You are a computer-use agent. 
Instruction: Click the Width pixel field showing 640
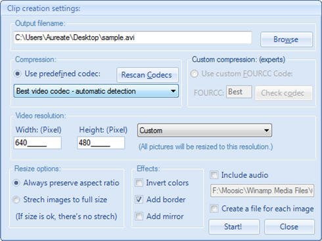coord(37,143)
